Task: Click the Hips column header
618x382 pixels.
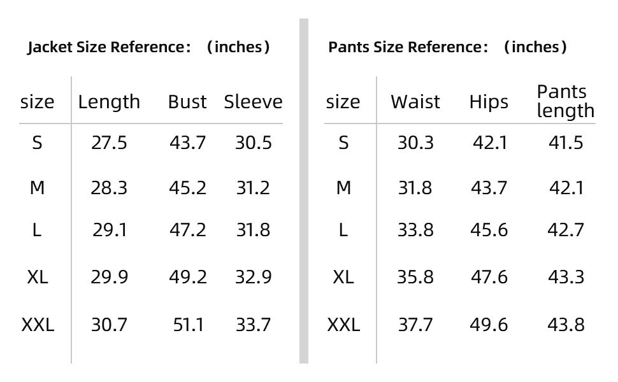Action: (x=489, y=102)
